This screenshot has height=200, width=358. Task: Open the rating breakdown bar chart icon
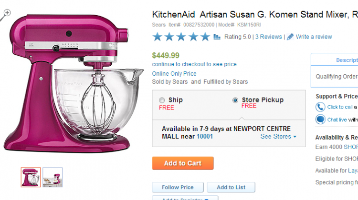click(x=217, y=37)
